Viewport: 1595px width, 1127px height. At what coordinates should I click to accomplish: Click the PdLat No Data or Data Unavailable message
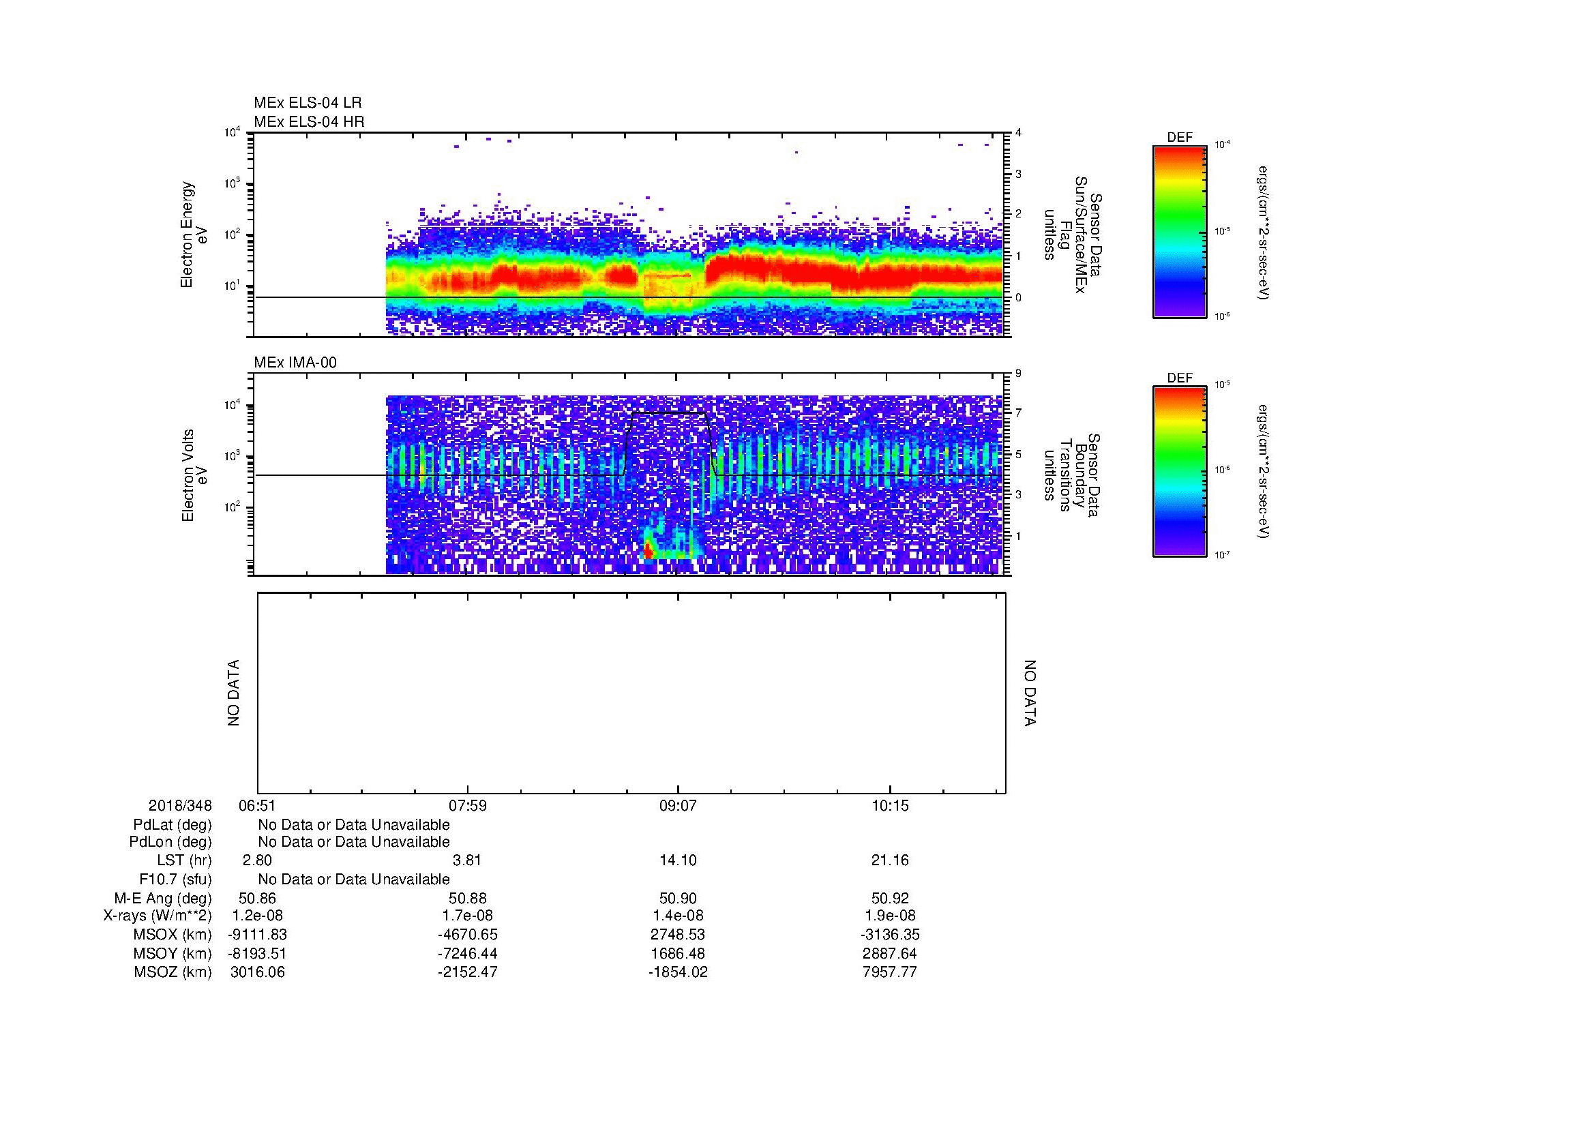pyautogui.click(x=354, y=825)
